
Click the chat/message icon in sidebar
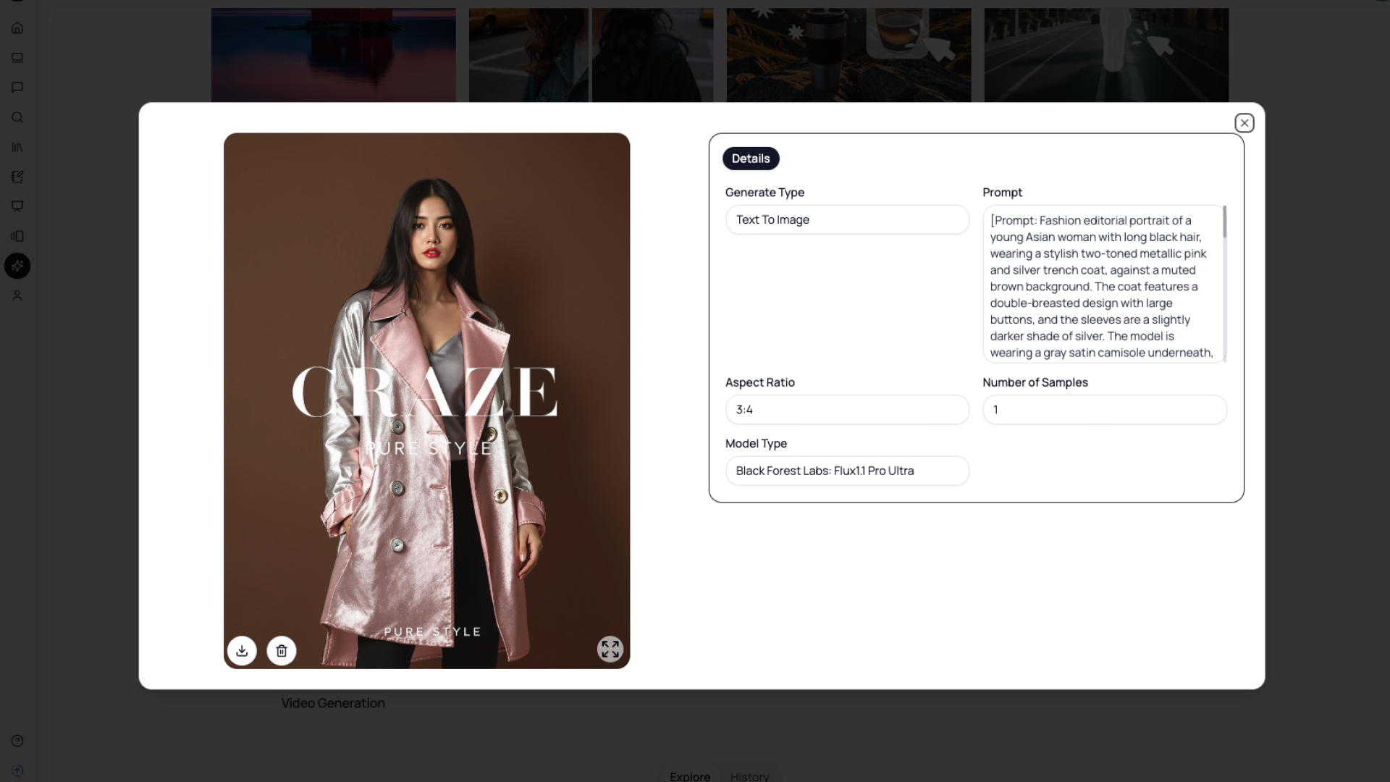click(17, 87)
